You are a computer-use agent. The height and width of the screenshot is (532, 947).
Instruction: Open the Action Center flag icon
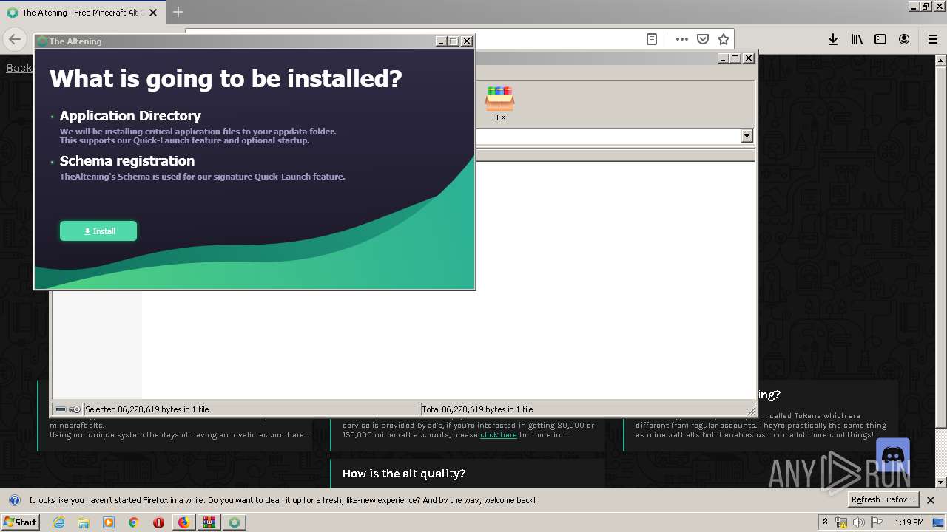coord(877,522)
